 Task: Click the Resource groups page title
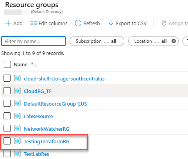pos(32,5)
